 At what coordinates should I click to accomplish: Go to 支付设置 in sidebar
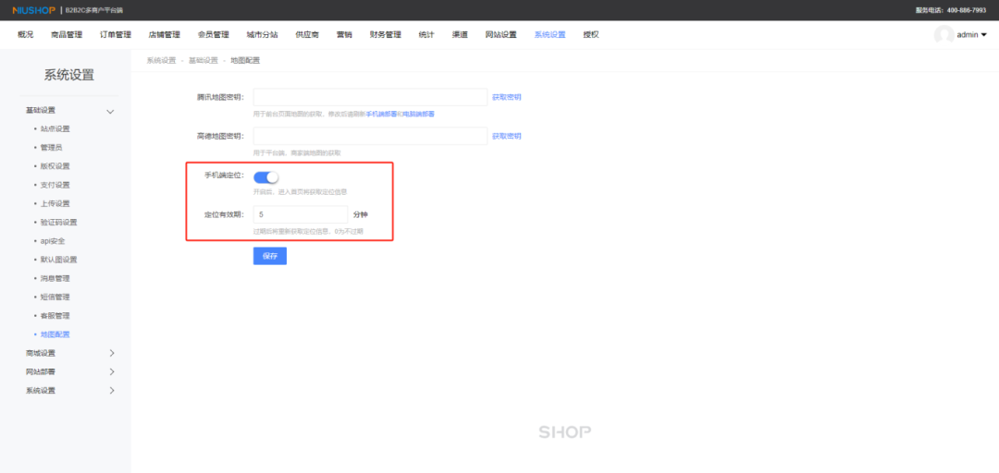click(55, 185)
